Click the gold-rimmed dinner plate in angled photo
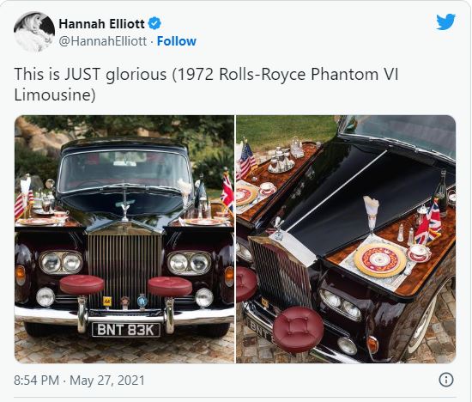472x402 pixels. [380, 259]
